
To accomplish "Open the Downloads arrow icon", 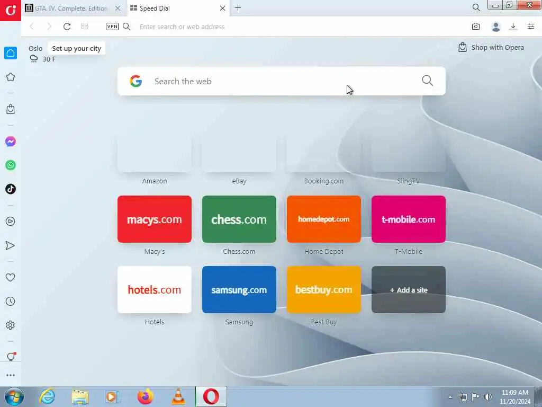I will click(513, 26).
